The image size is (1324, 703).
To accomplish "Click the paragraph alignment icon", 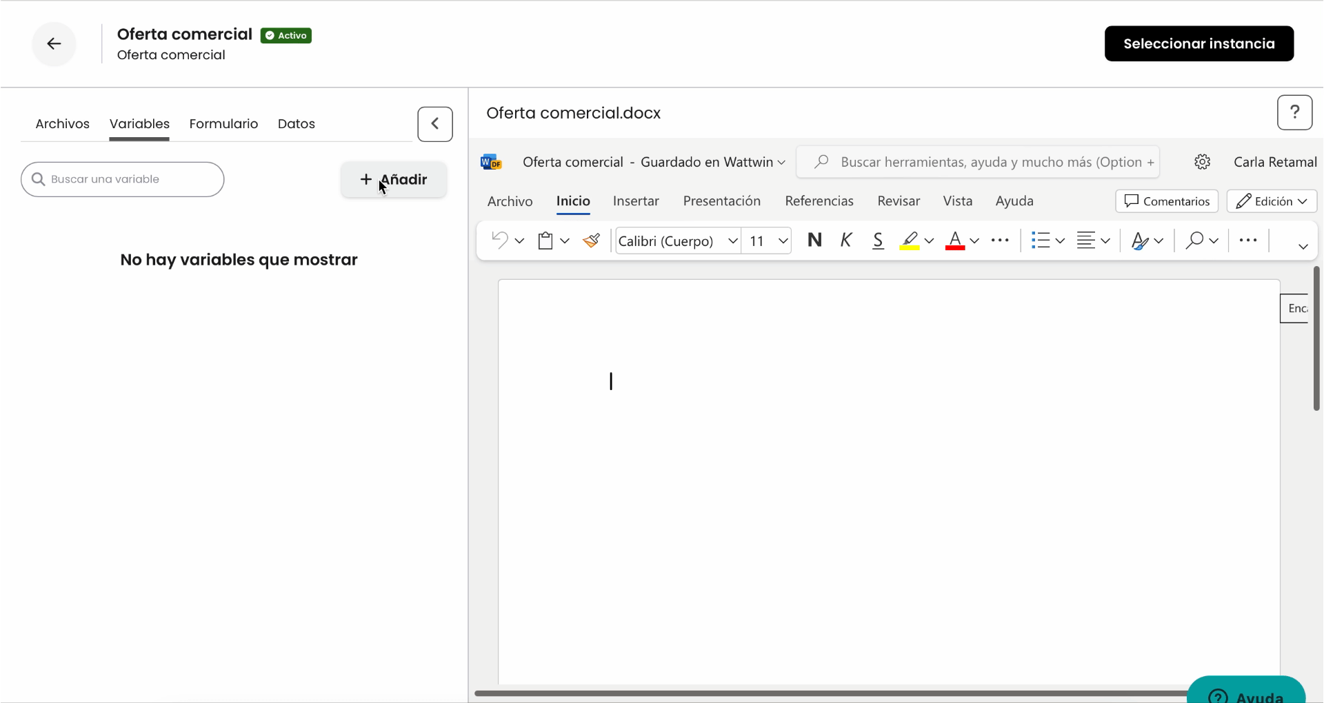I will click(x=1086, y=241).
